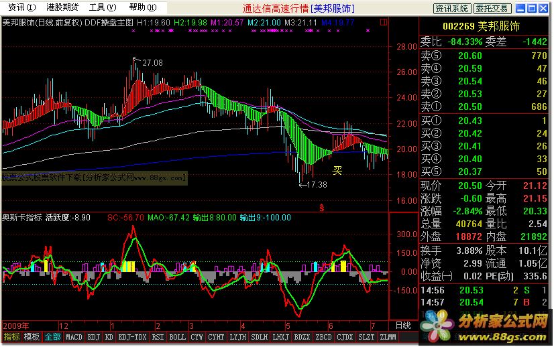
Task: Click the yellow 买 signal marker
Action: pos(337,171)
